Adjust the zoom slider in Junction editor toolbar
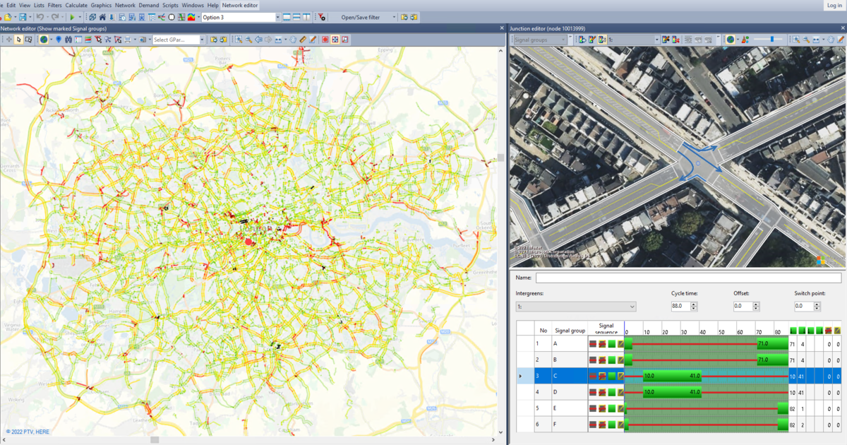Viewport: 847px width, 445px height. coord(772,40)
